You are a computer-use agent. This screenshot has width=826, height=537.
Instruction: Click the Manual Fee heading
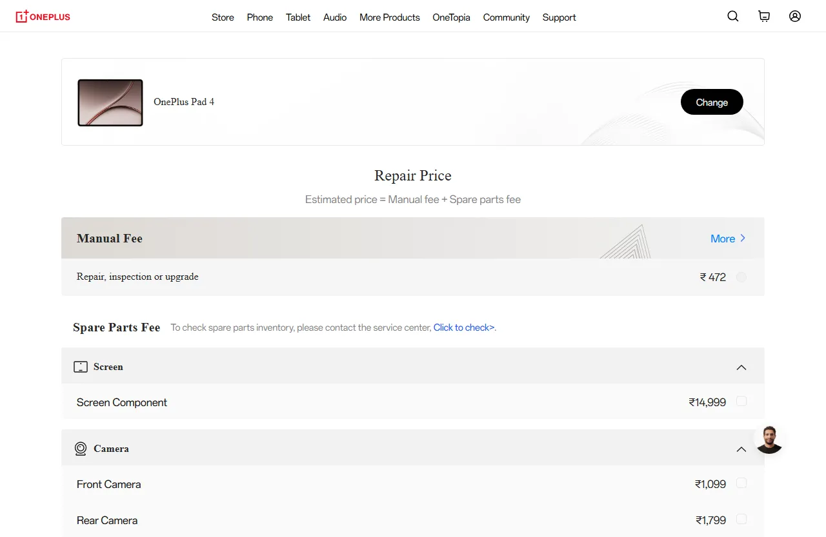click(110, 239)
